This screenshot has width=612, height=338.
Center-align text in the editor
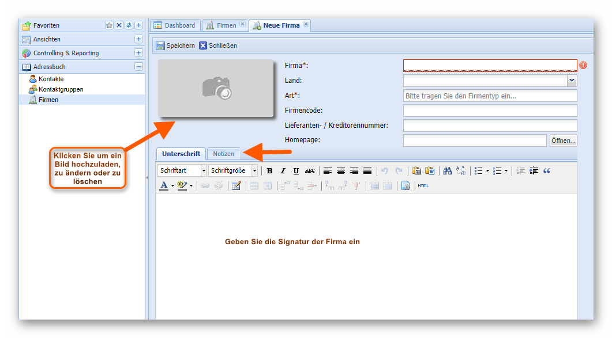point(341,171)
